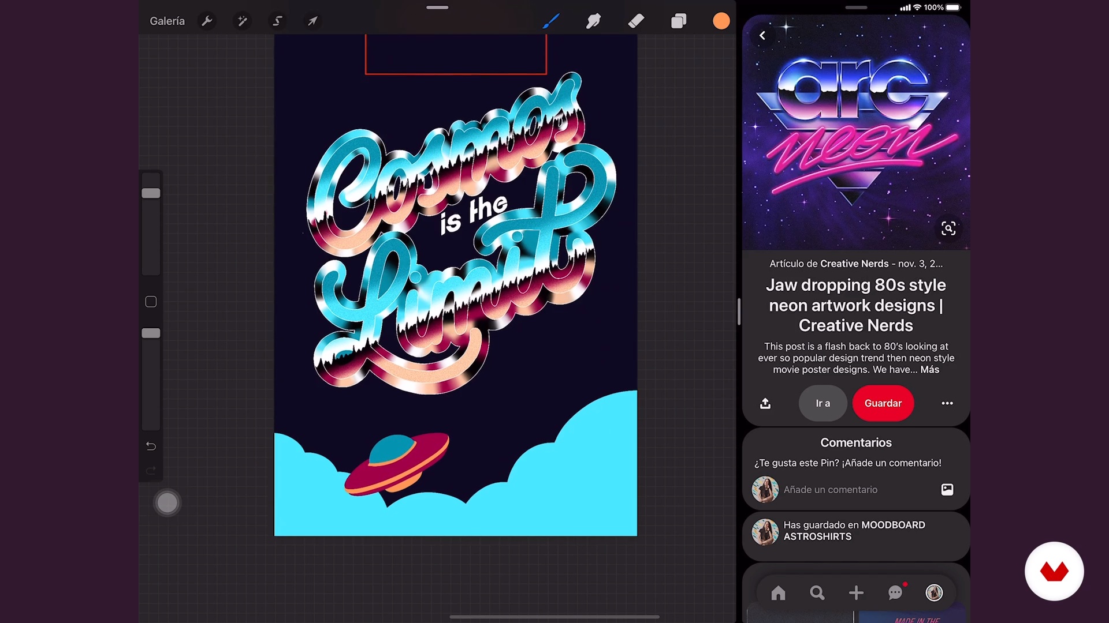The image size is (1109, 623).
Task: Open Creative Nerds author link
Action: [x=854, y=264]
